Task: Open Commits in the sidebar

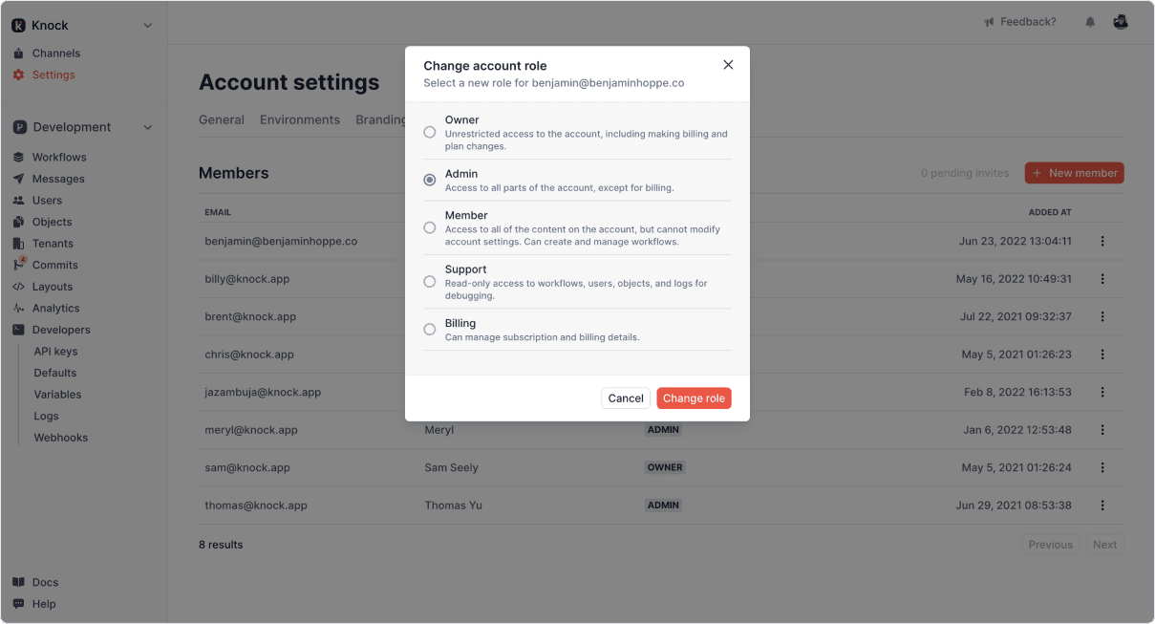Action: (54, 265)
